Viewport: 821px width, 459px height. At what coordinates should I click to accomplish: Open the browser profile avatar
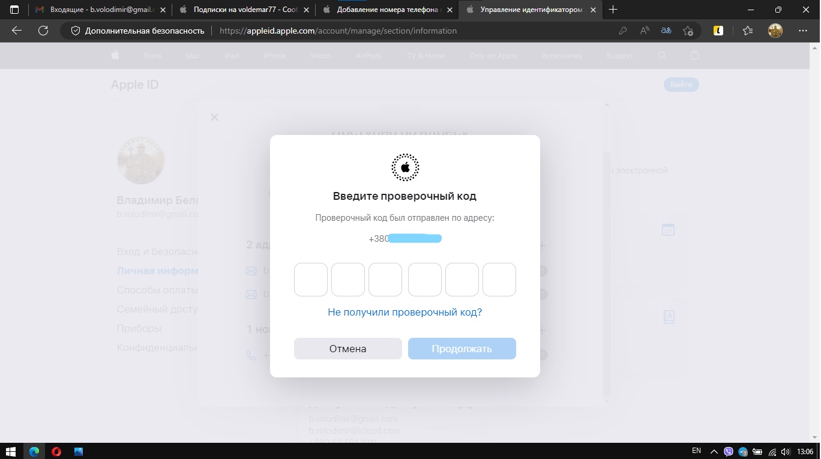click(775, 31)
